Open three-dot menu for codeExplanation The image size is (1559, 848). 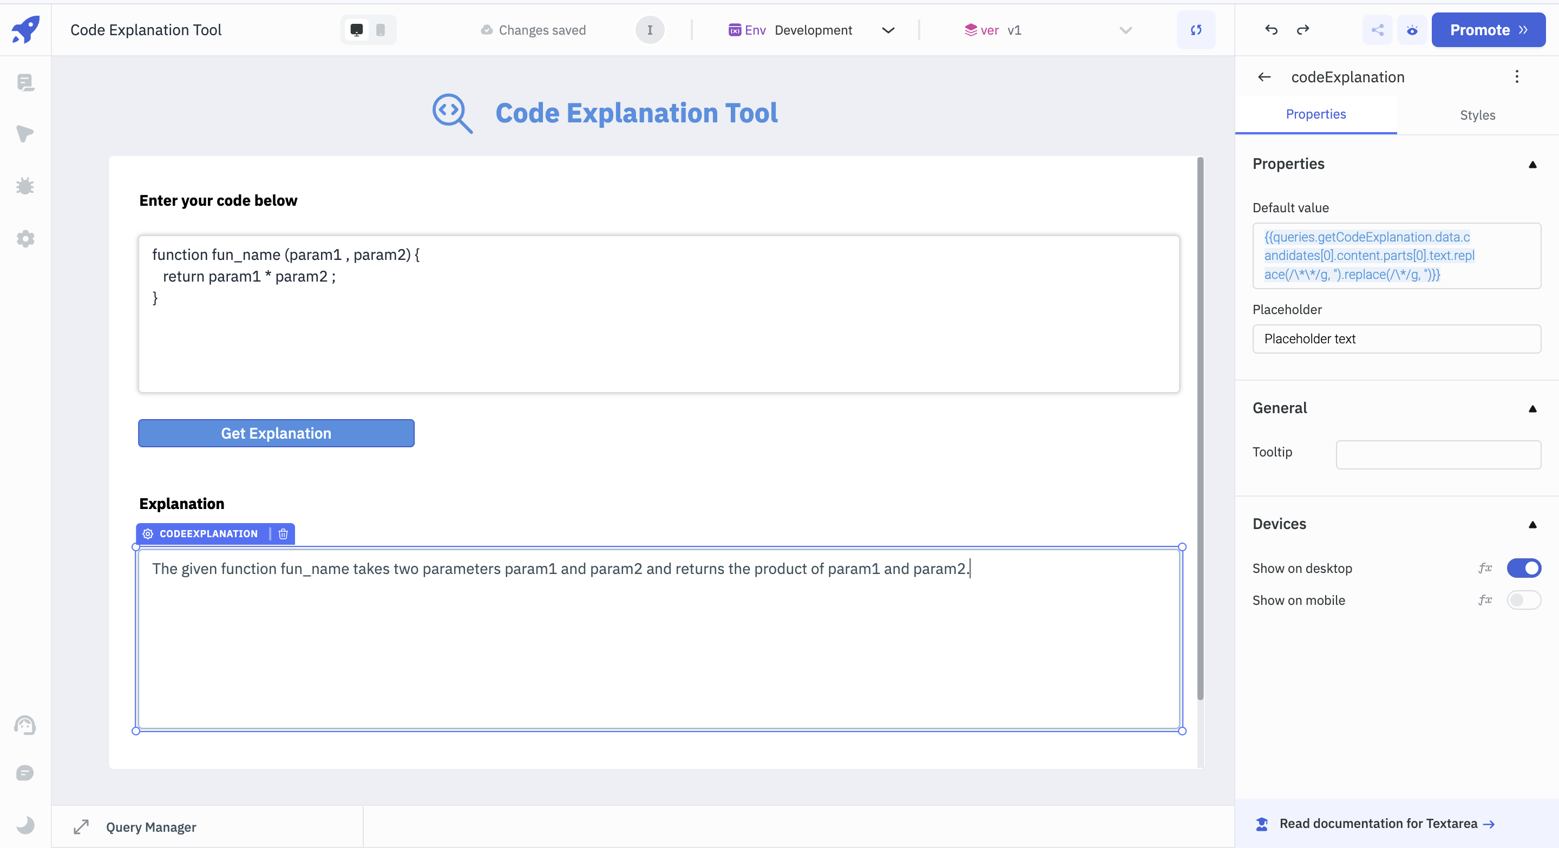[1517, 77]
